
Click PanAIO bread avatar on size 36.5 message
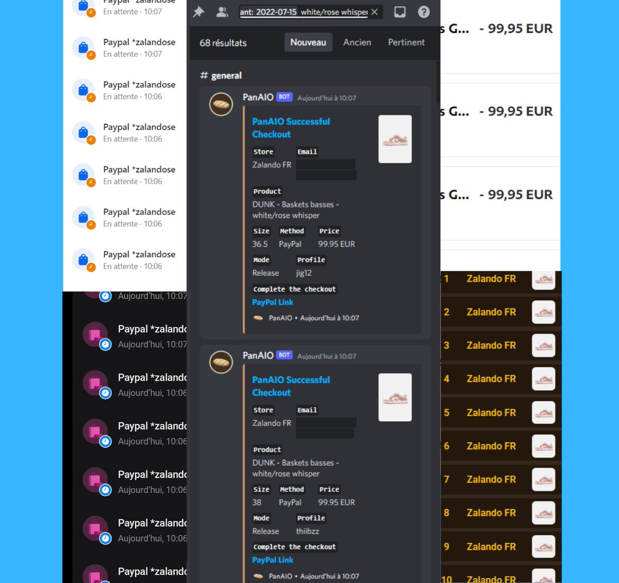point(221,104)
